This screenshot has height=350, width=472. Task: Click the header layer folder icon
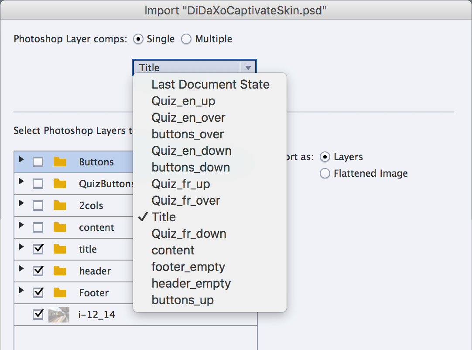coord(59,271)
